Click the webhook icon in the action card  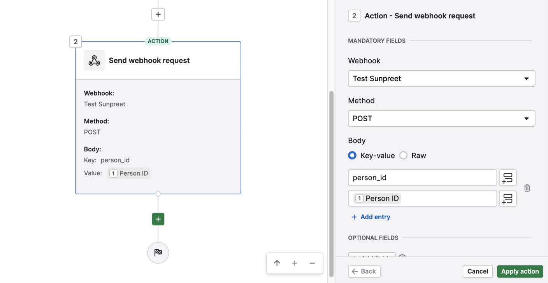coord(94,60)
